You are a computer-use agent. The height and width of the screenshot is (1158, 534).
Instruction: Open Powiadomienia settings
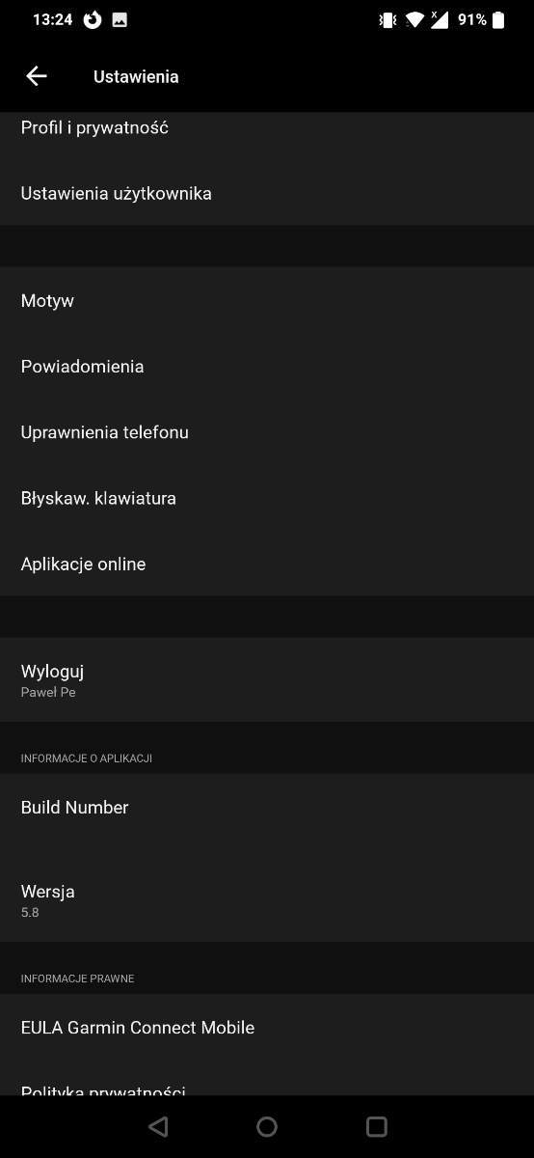[267, 366]
